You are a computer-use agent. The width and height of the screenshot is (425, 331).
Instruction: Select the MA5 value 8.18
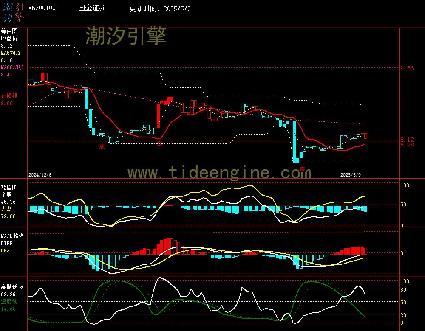(7, 60)
